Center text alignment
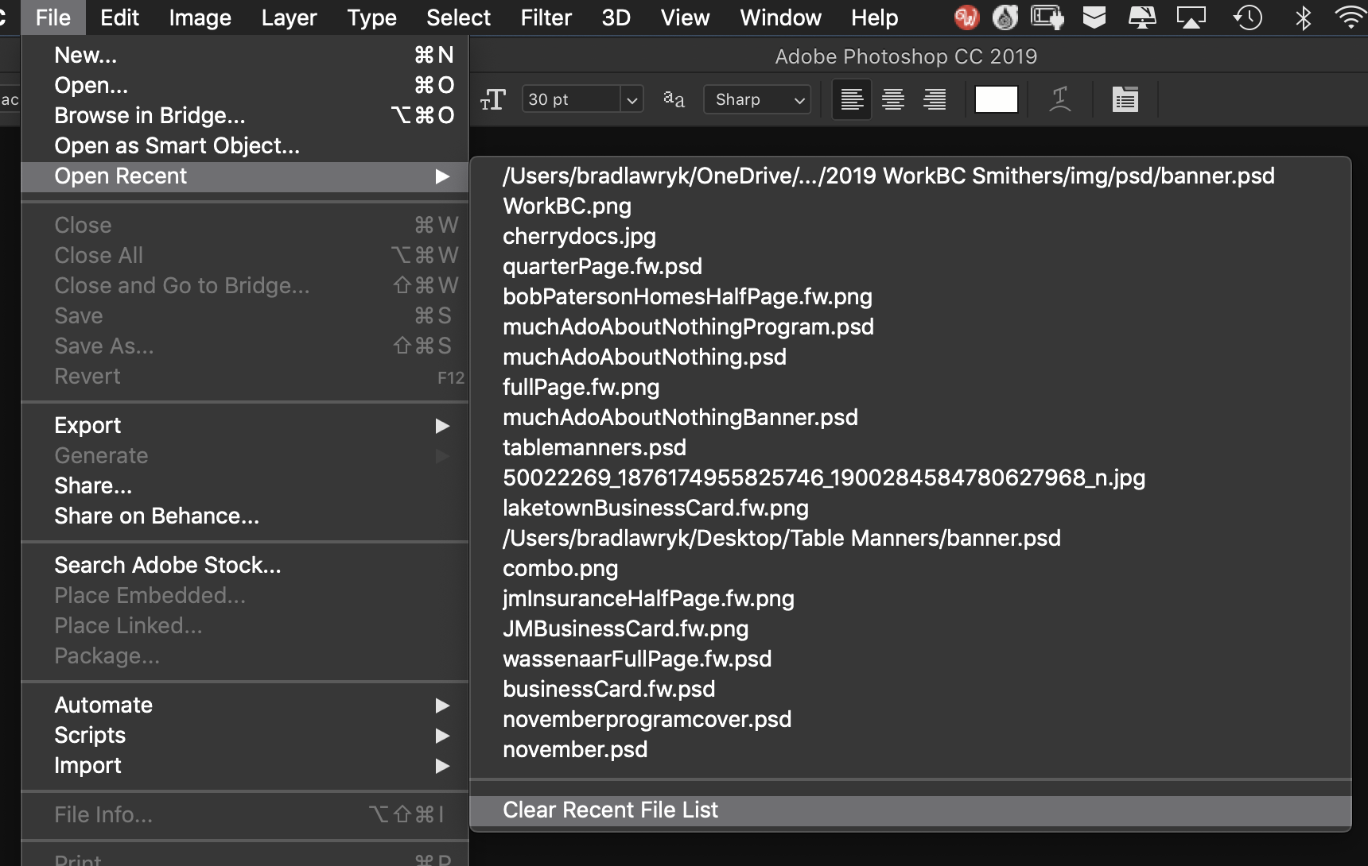The width and height of the screenshot is (1368, 866). pos(893,99)
